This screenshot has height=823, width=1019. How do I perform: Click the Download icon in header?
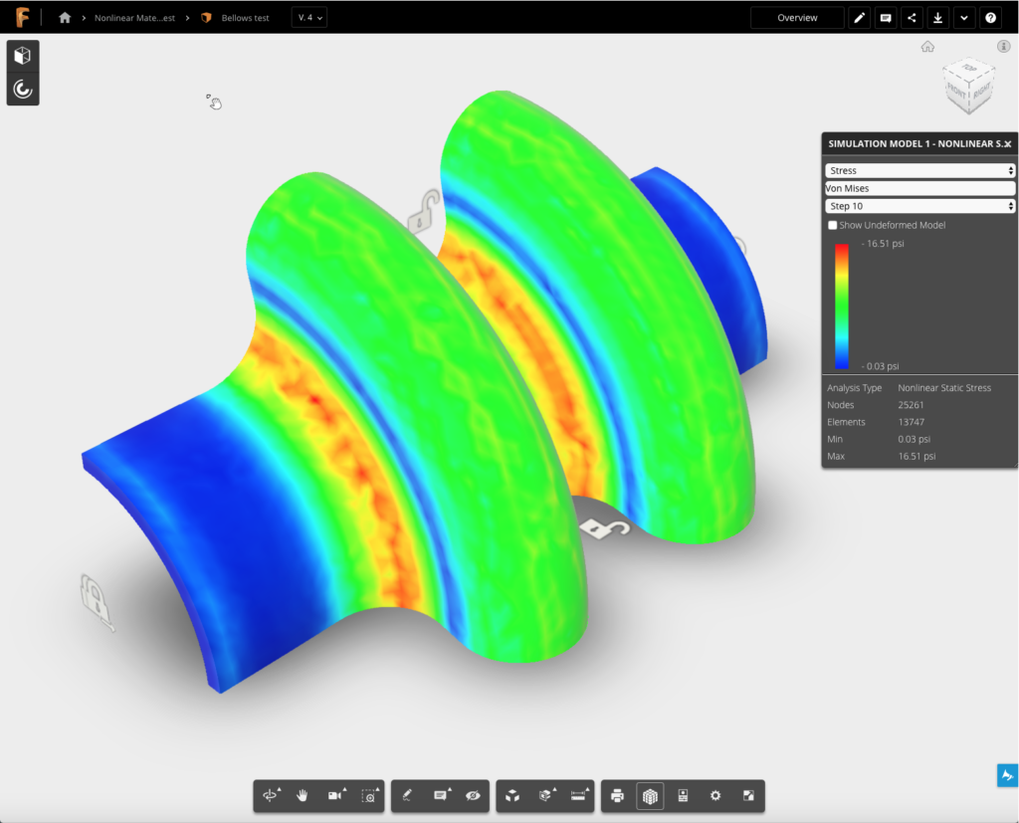[938, 18]
